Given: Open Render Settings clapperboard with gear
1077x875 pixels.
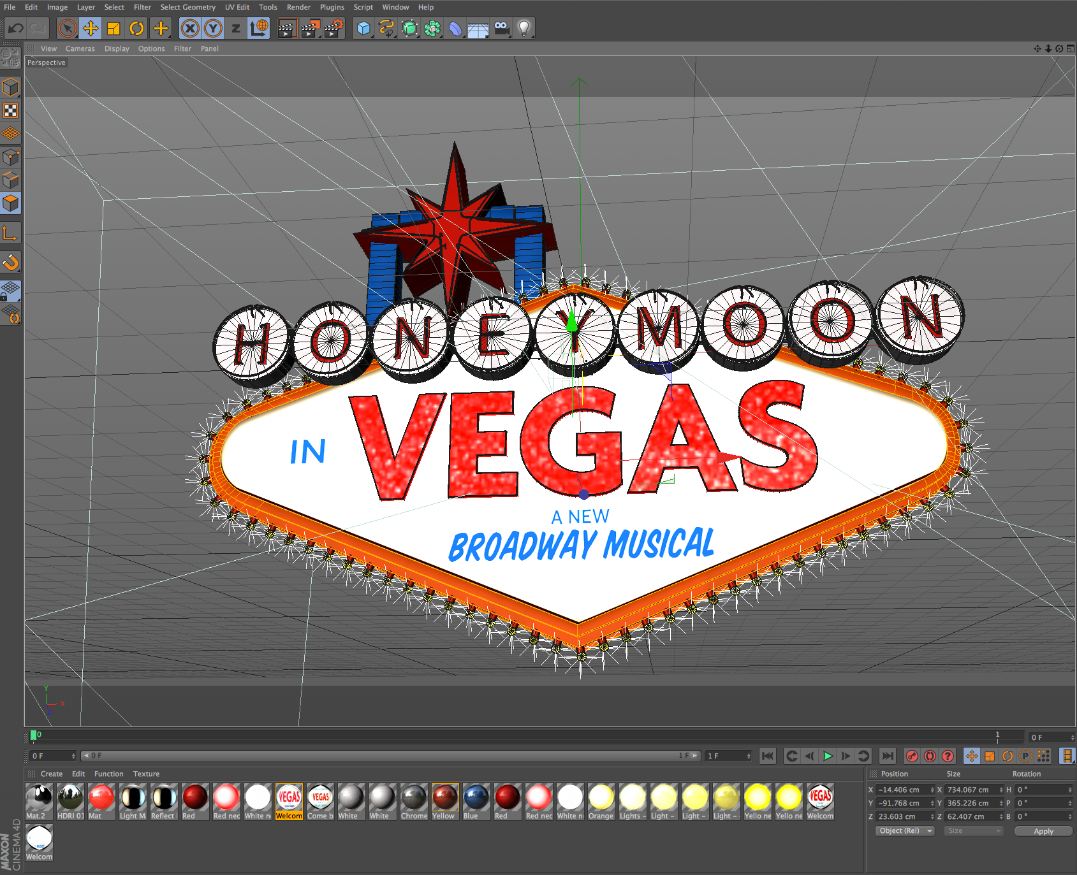Looking at the screenshot, I should click(333, 28).
